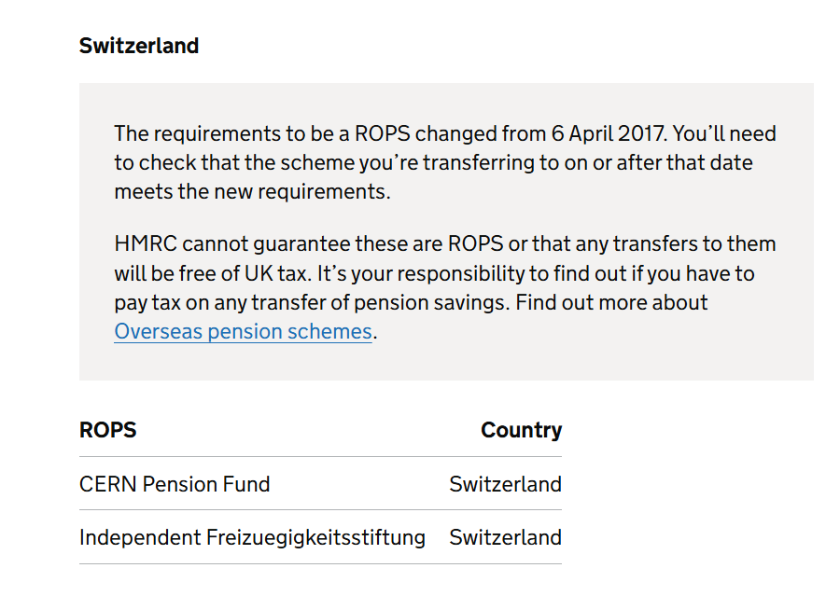Click the word 'CERN' in the table
The width and height of the screenshot is (840, 596).
click(x=107, y=484)
